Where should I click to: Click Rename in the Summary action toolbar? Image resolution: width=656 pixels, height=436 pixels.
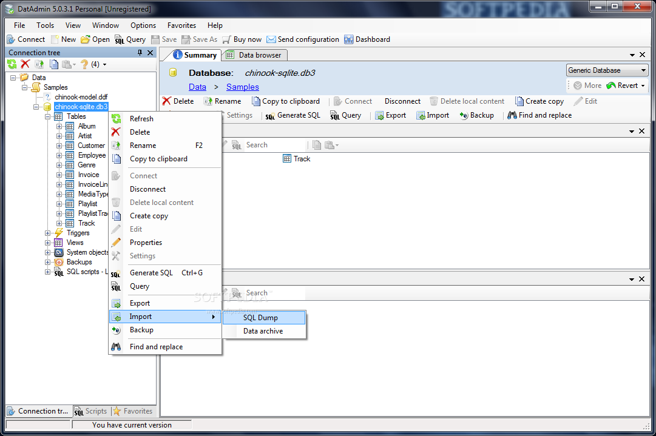[223, 101]
